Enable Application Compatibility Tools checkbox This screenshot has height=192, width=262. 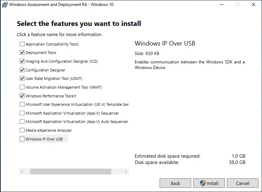click(x=22, y=44)
